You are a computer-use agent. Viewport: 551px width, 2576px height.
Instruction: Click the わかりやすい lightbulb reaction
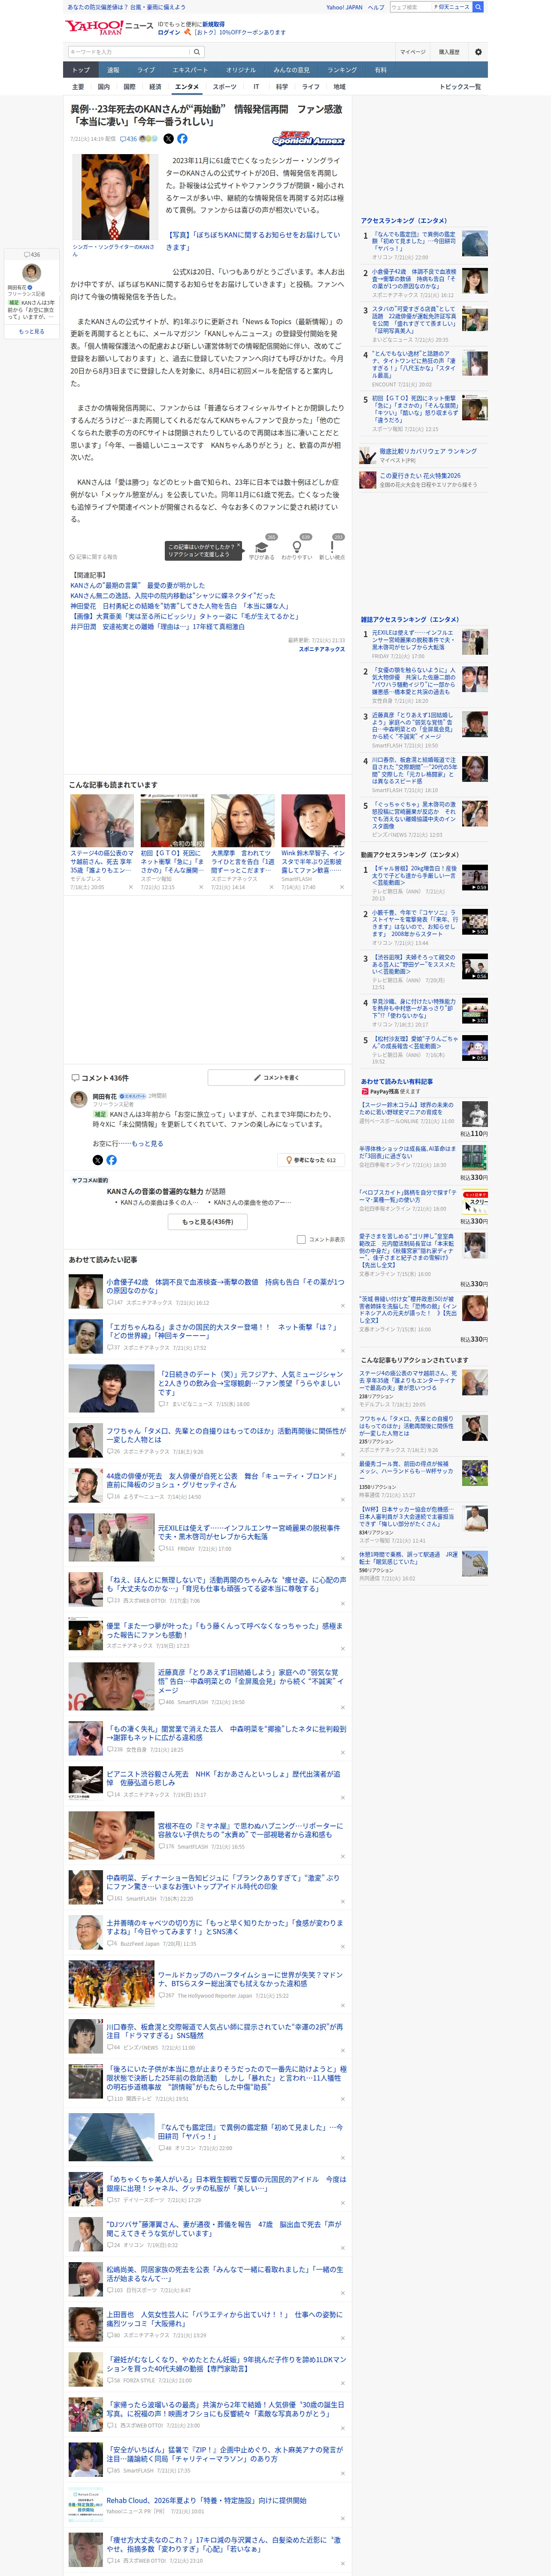(x=297, y=547)
